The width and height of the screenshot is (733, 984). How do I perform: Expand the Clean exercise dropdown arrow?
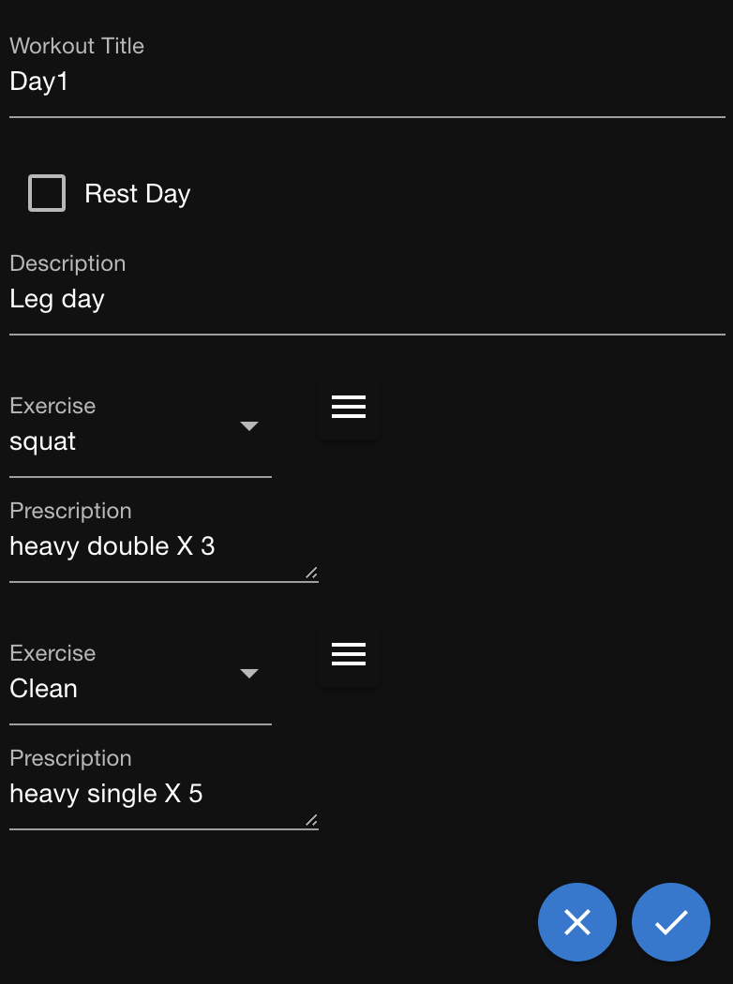pyautogui.click(x=249, y=674)
